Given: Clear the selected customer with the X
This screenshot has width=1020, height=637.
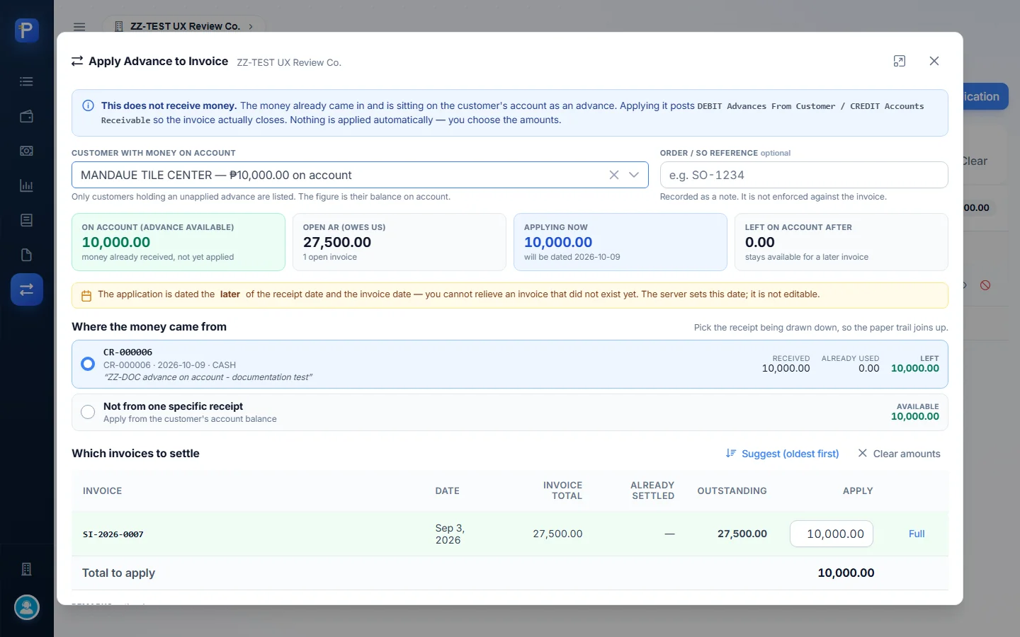Looking at the screenshot, I should pos(614,175).
